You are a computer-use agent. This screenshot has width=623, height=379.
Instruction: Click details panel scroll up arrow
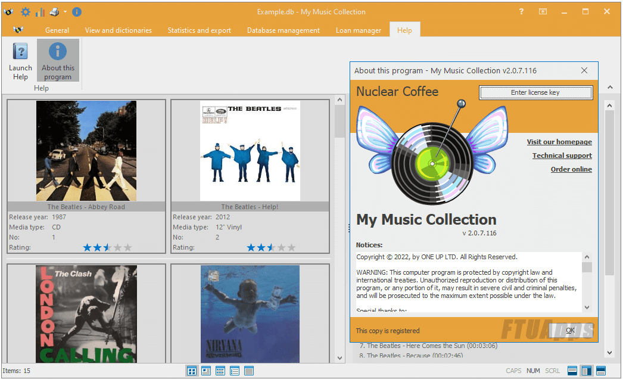click(610, 105)
